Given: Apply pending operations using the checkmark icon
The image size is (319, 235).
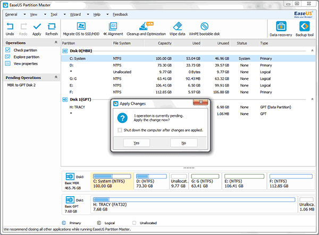Looking at the screenshot, I should point(37,27).
